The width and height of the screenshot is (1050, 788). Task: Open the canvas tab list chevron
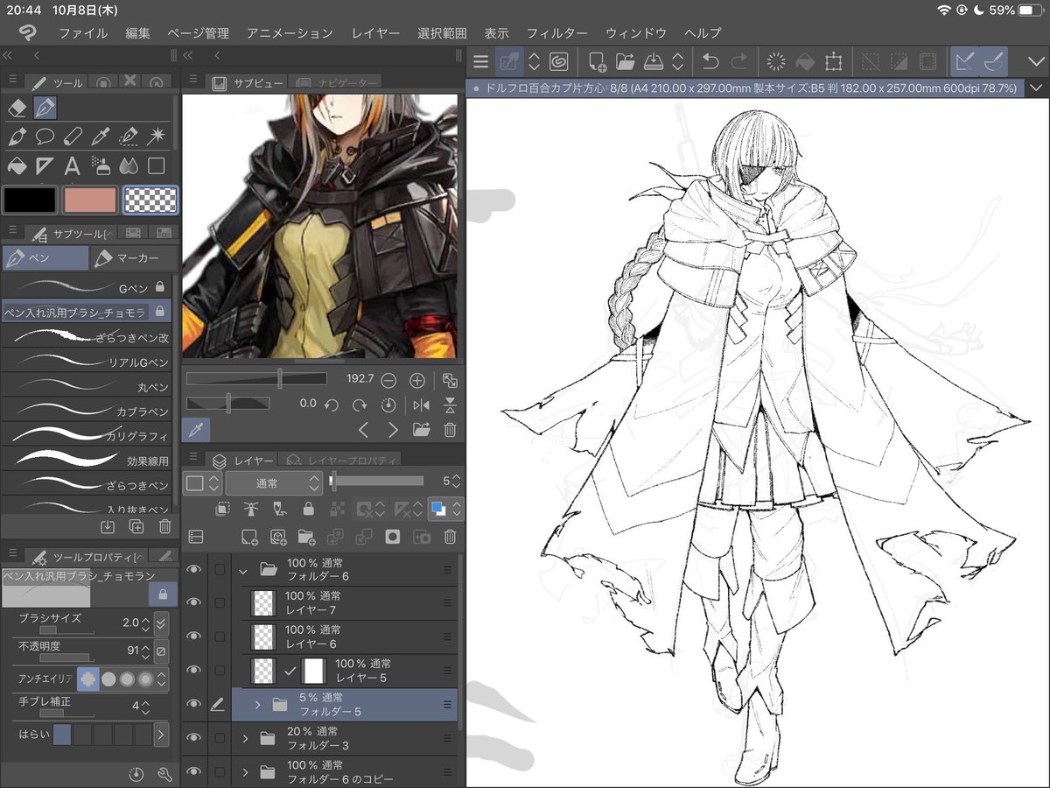[1036, 88]
